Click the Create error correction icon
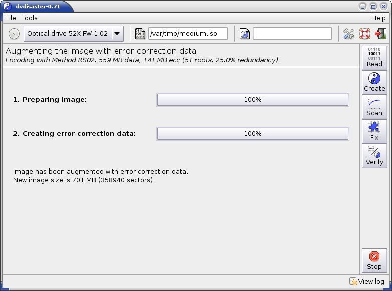This screenshot has height=291, width=392. click(x=374, y=82)
